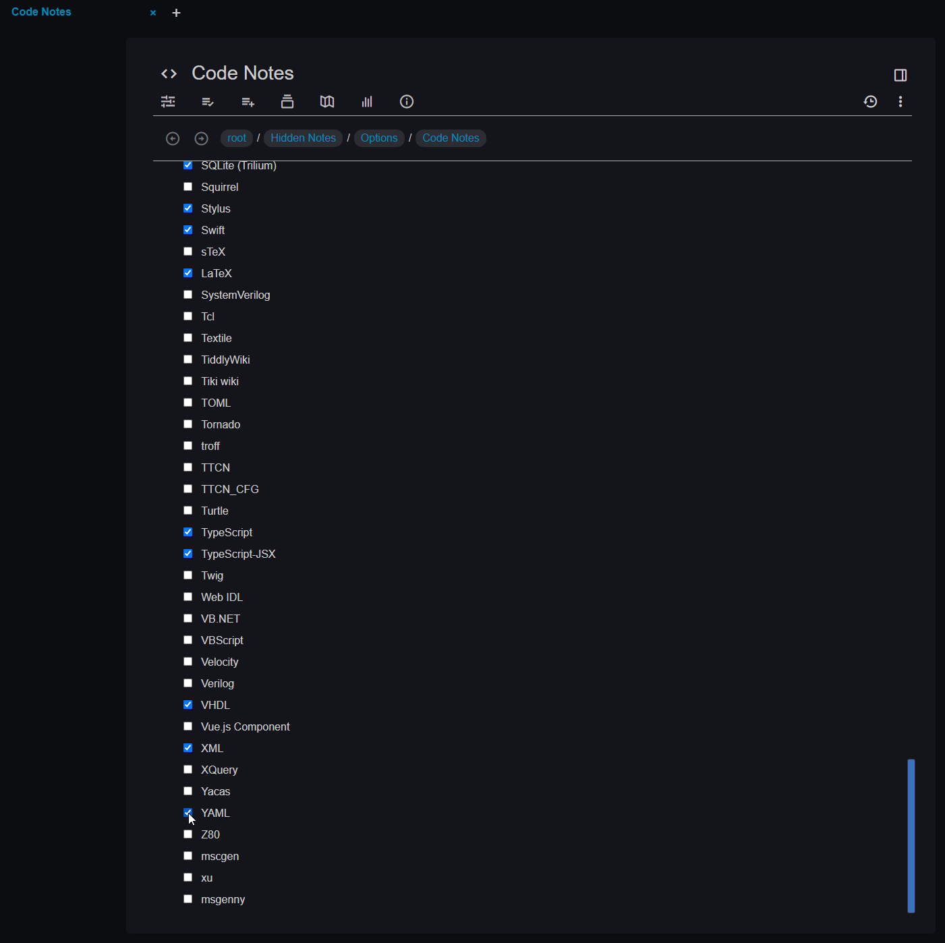Close the Code Notes tab

[153, 13]
